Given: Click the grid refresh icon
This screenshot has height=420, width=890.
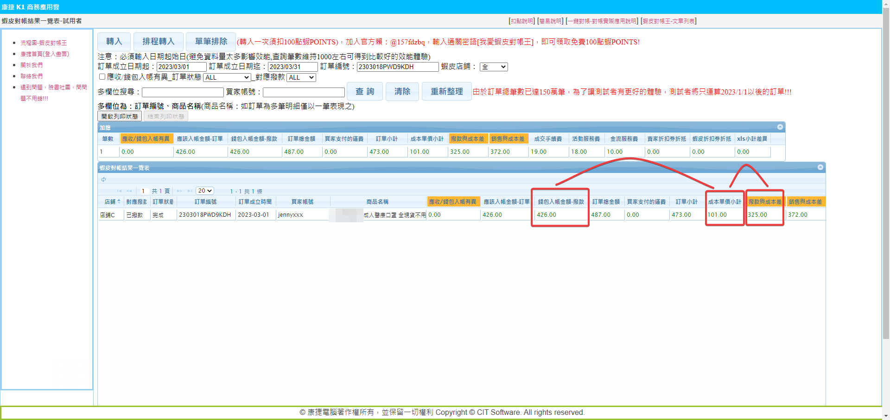Looking at the screenshot, I should coord(103,179).
